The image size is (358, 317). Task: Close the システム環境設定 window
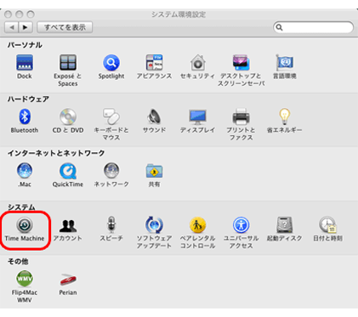[x=8, y=14]
